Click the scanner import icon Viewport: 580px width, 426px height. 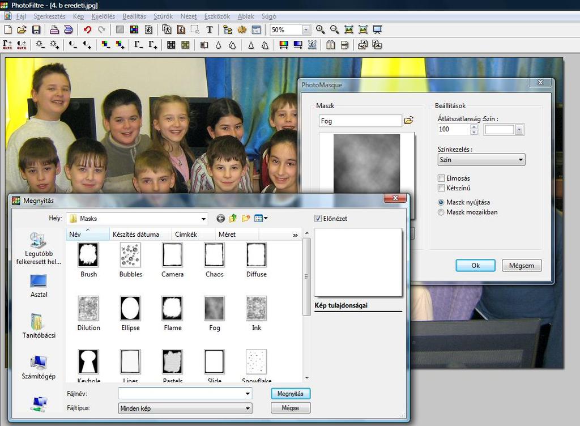[69, 29]
